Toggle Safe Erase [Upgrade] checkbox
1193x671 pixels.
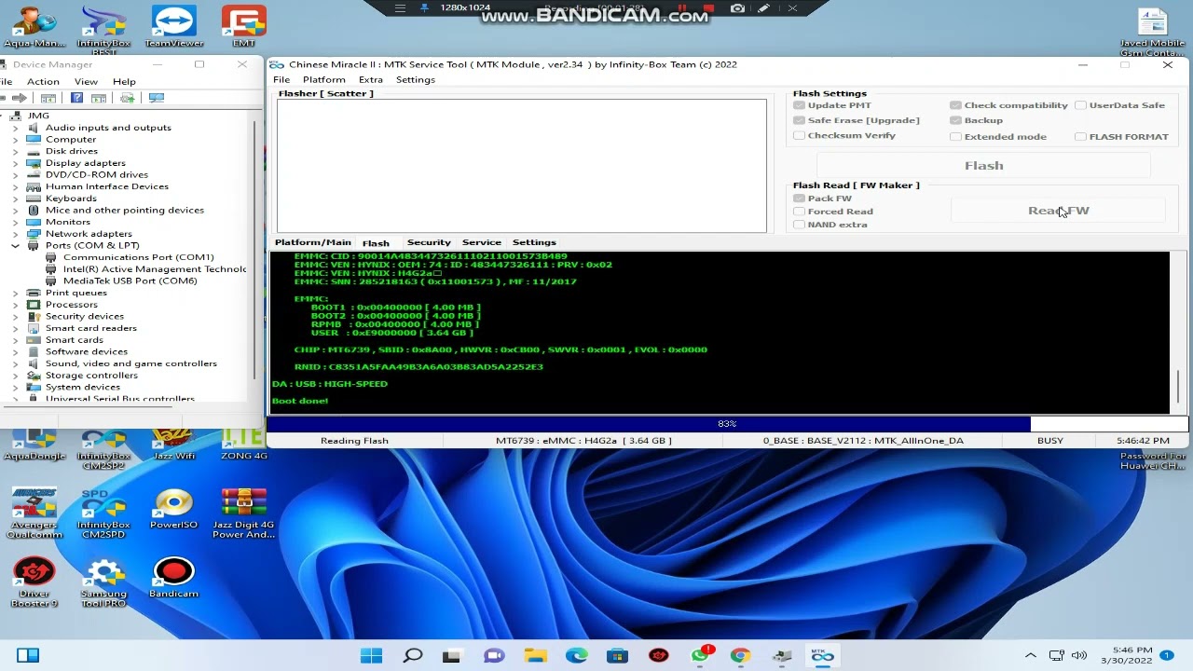click(799, 120)
